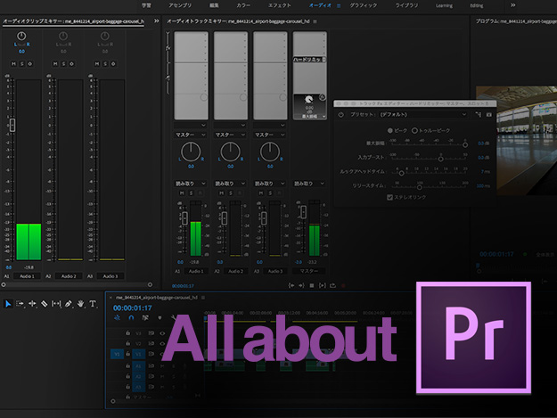Viewport: 557px width, 418px height.
Task: Select the Ripple Edit tool
Action: [32, 304]
